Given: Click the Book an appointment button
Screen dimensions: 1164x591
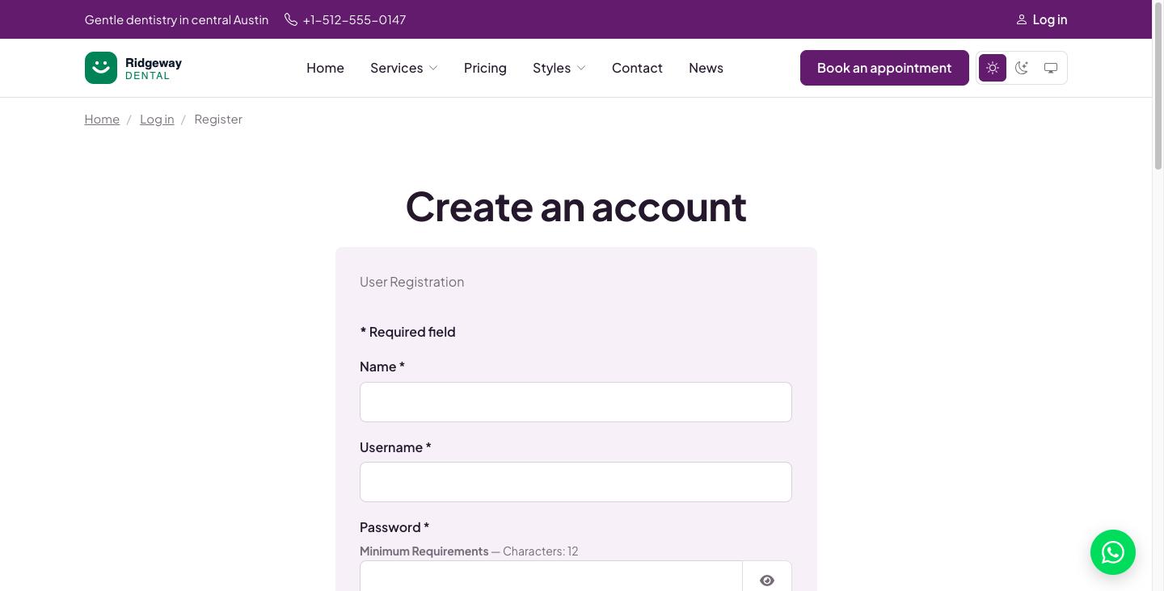Looking at the screenshot, I should click(884, 68).
